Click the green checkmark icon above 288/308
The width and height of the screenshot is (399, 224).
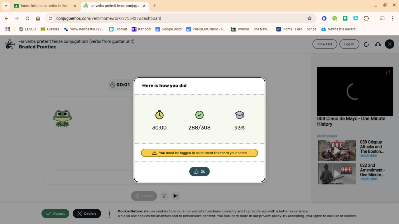point(199,115)
